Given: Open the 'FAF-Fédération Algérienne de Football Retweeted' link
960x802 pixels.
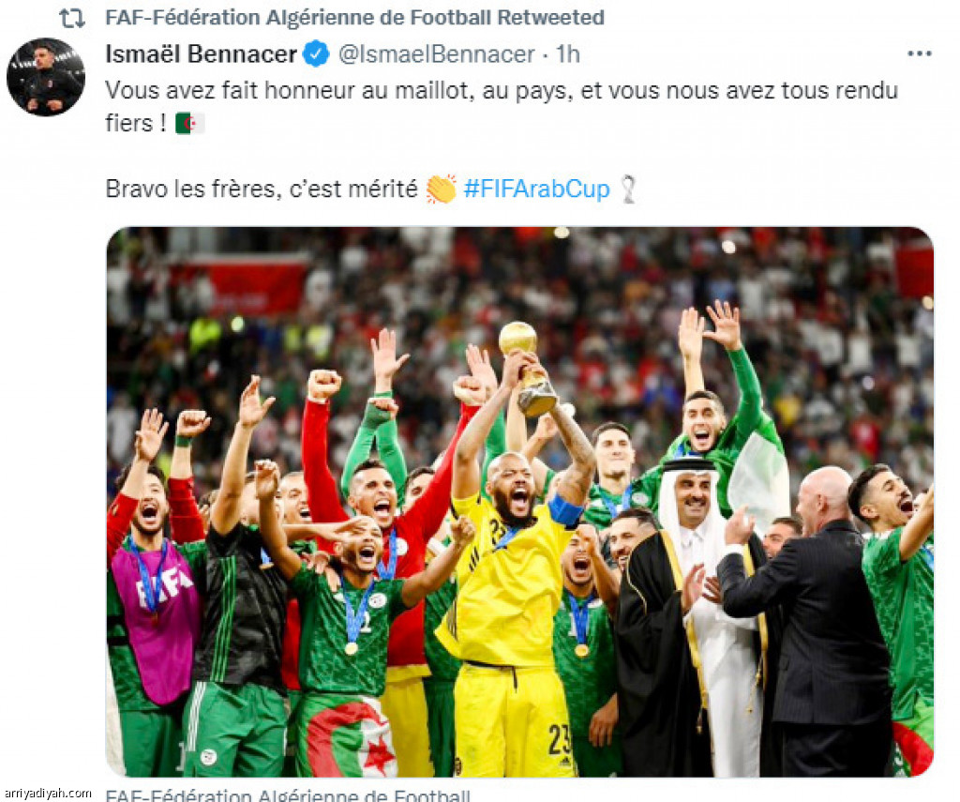Looking at the screenshot, I should tap(354, 18).
